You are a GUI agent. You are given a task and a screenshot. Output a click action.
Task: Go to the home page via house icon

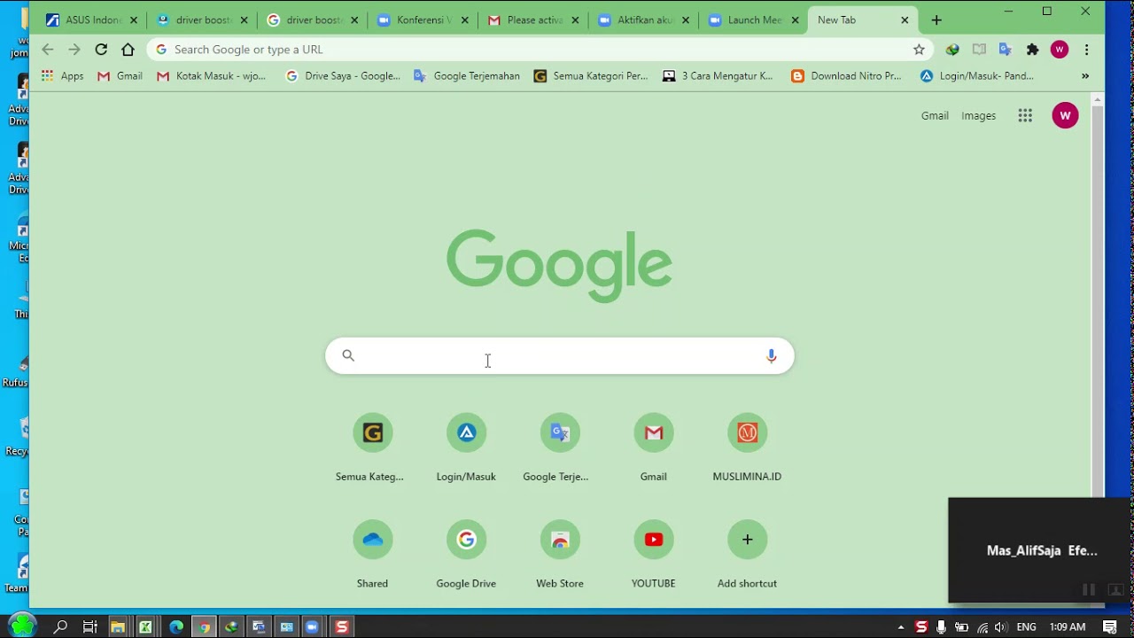(128, 50)
